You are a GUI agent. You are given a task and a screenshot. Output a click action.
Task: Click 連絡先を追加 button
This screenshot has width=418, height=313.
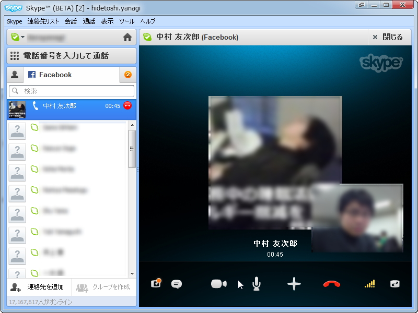coord(39,287)
